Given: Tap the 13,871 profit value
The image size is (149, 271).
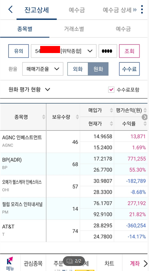Looking at the screenshot, I should 138,136.
